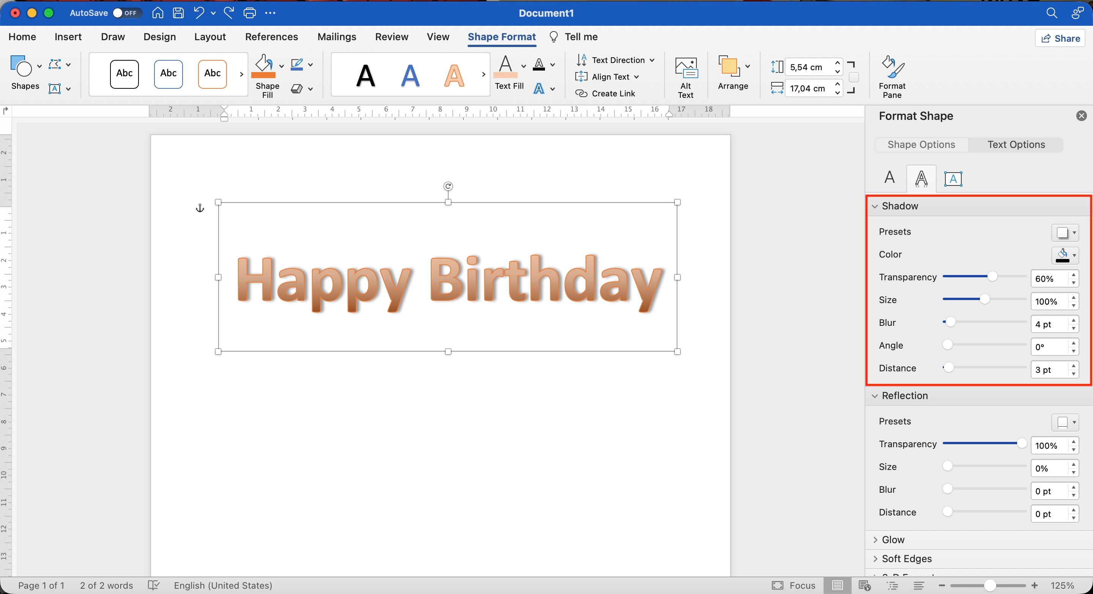Click the Save icon in title bar
This screenshot has height=594, width=1093.
coord(178,13)
